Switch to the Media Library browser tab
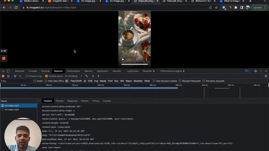 (32, 1)
